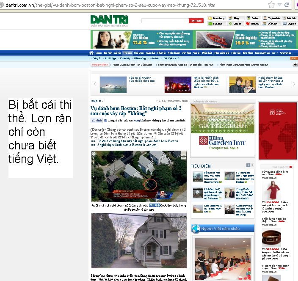Open the Diễn đàn shortcut
Image resolution: width=298 pixels, height=281 pixels.
click(x=270, y=24)
